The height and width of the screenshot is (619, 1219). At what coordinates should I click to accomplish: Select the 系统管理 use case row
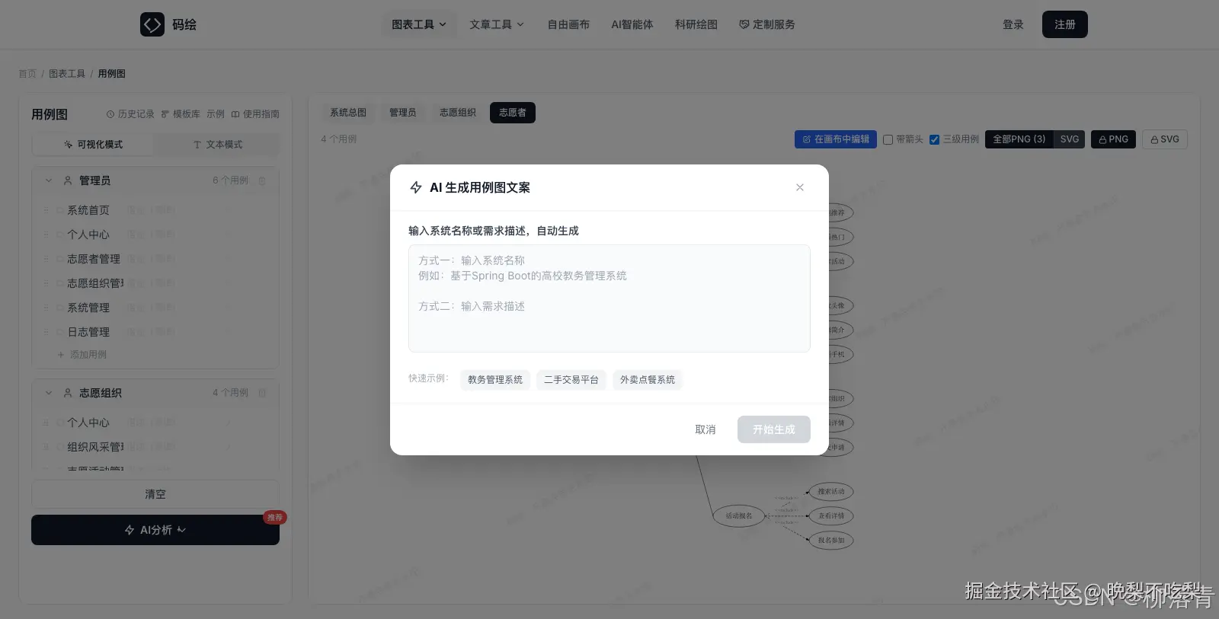[x=155, y=308]
